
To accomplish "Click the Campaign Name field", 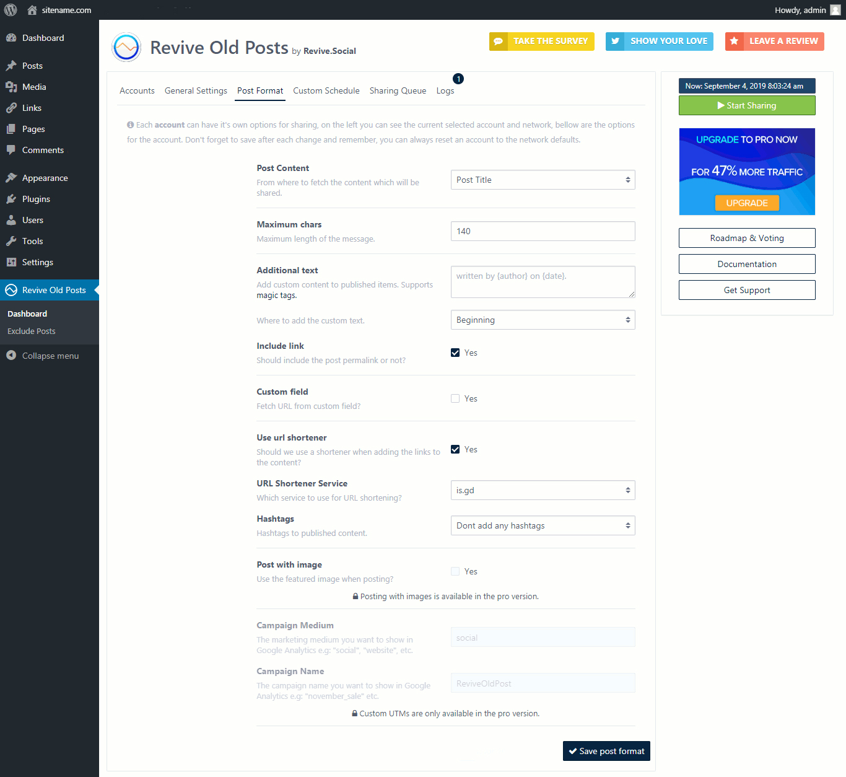I will (543, 683).
